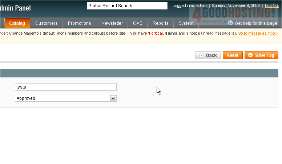
Task: Expand the Approved status dropdown
Action: [113, 98]
